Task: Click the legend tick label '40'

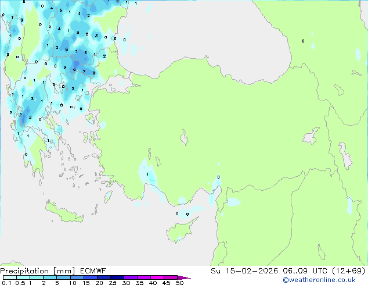Action: click(153, 283)
